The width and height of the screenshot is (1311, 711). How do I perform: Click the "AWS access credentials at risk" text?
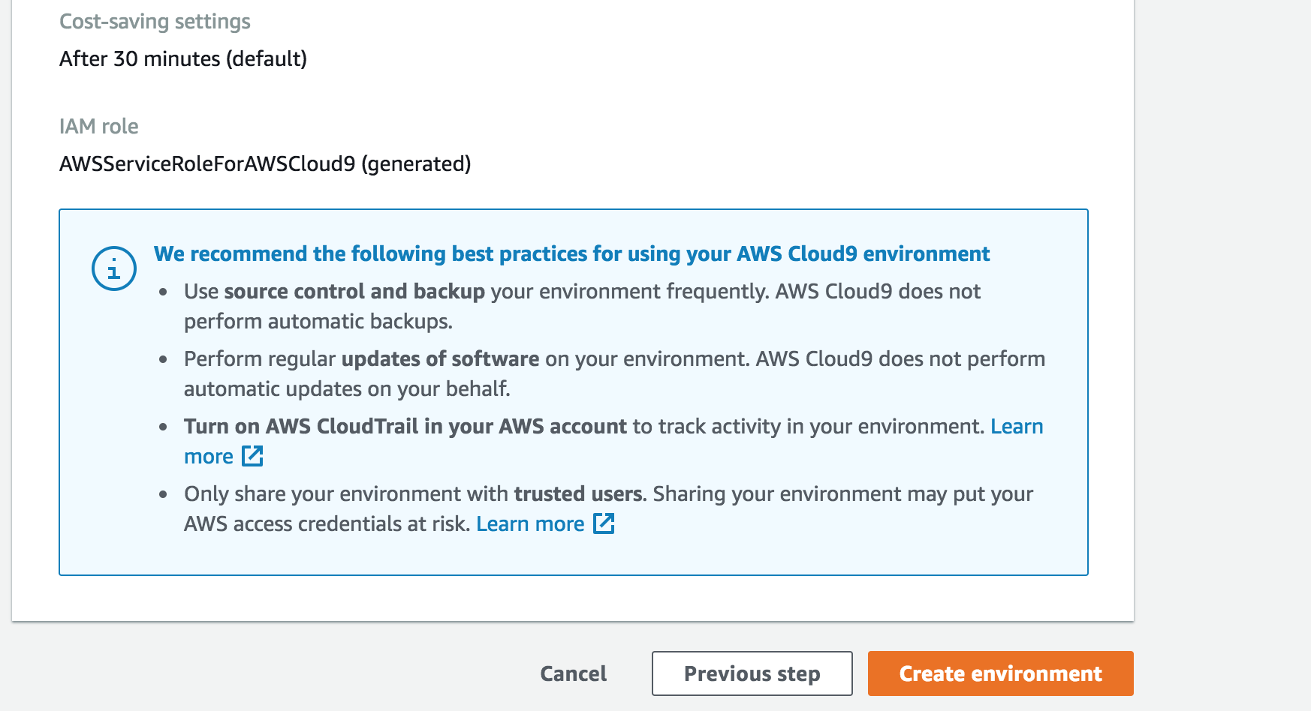coord(327,523)
